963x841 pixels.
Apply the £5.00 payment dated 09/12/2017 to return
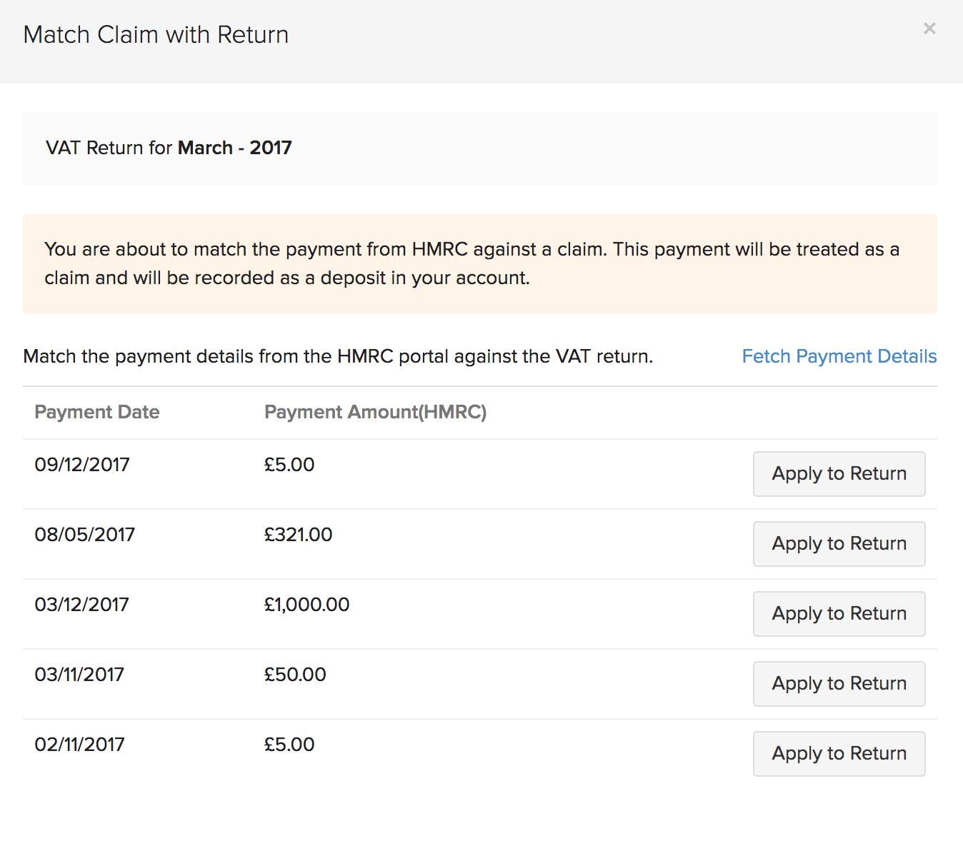tap(839, 473)
